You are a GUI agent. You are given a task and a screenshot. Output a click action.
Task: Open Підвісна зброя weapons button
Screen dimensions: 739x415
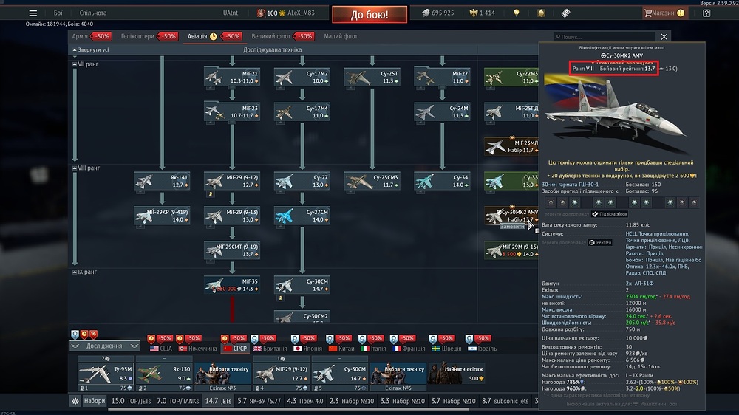click(610, 214)
